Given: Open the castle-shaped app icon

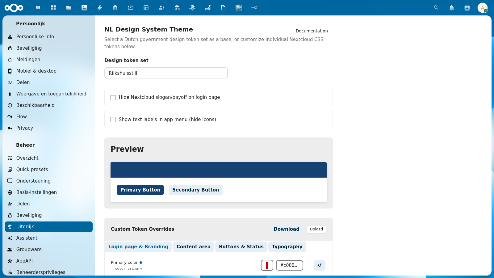Looking at the screenshot, I should [208, 8].
